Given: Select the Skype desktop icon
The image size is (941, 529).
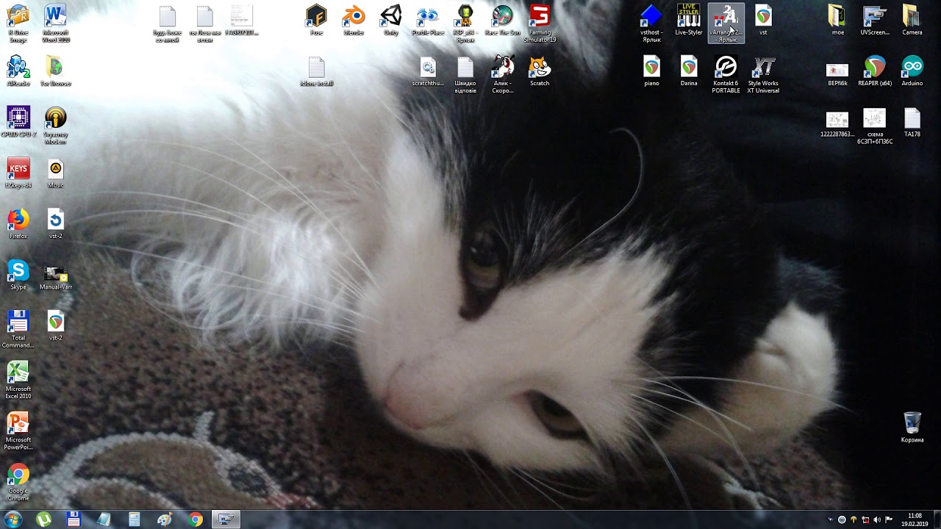Looking at the screenshot, I should tap(18, 275).
